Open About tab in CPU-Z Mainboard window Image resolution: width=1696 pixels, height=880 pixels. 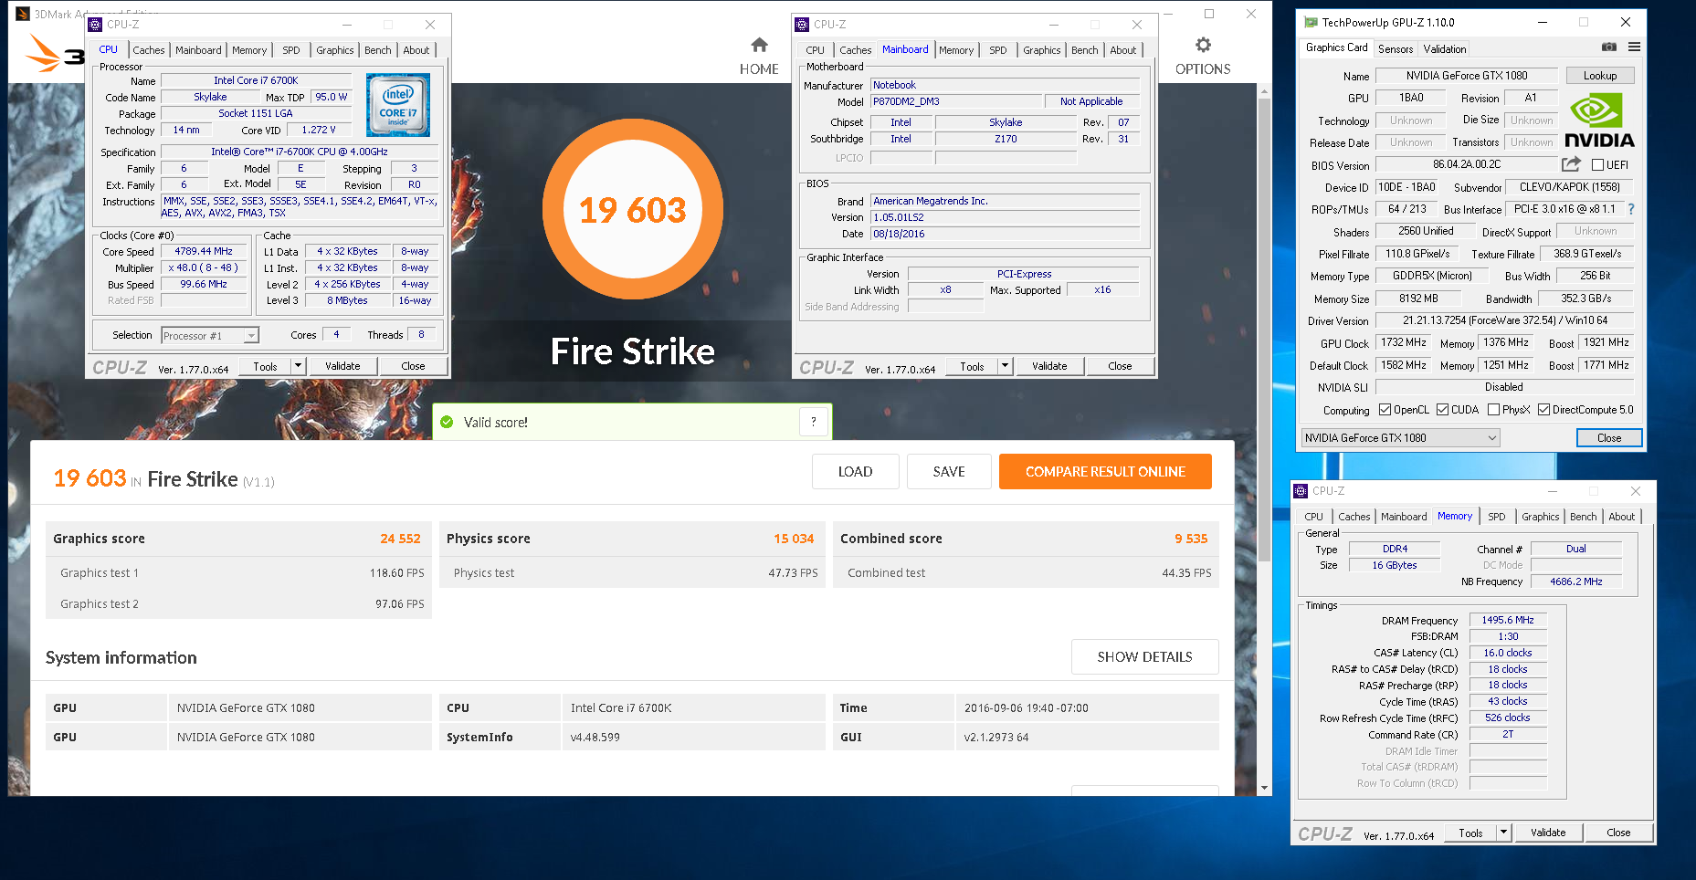click(x=1123, y=50)
